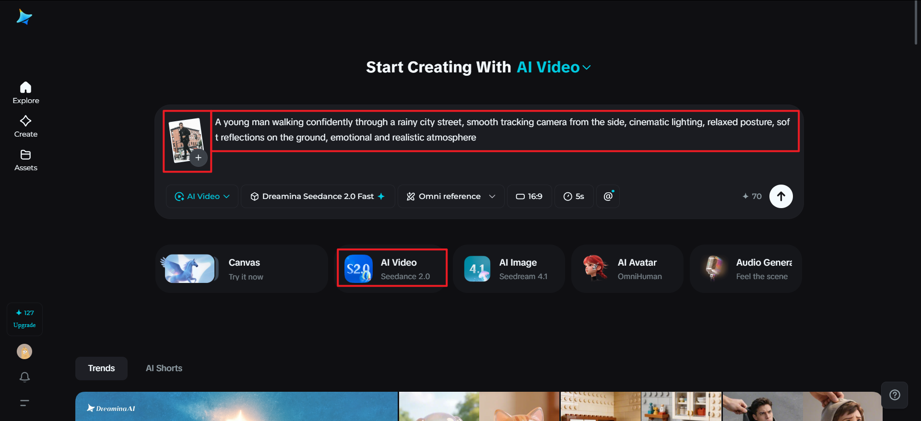Open the Canvas Try it now card

tap(241, 269)
